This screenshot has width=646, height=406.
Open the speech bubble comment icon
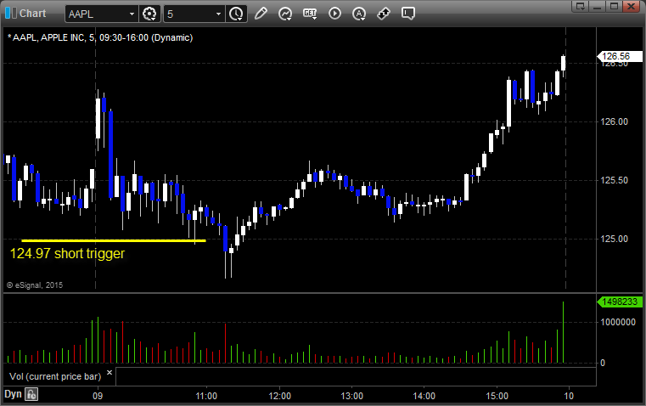coord(407,14)
